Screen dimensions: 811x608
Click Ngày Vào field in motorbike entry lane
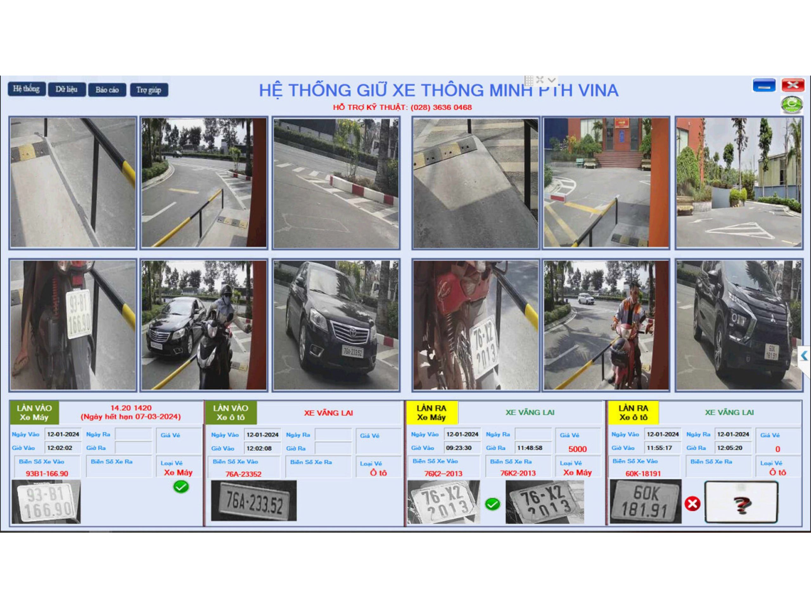63,434
